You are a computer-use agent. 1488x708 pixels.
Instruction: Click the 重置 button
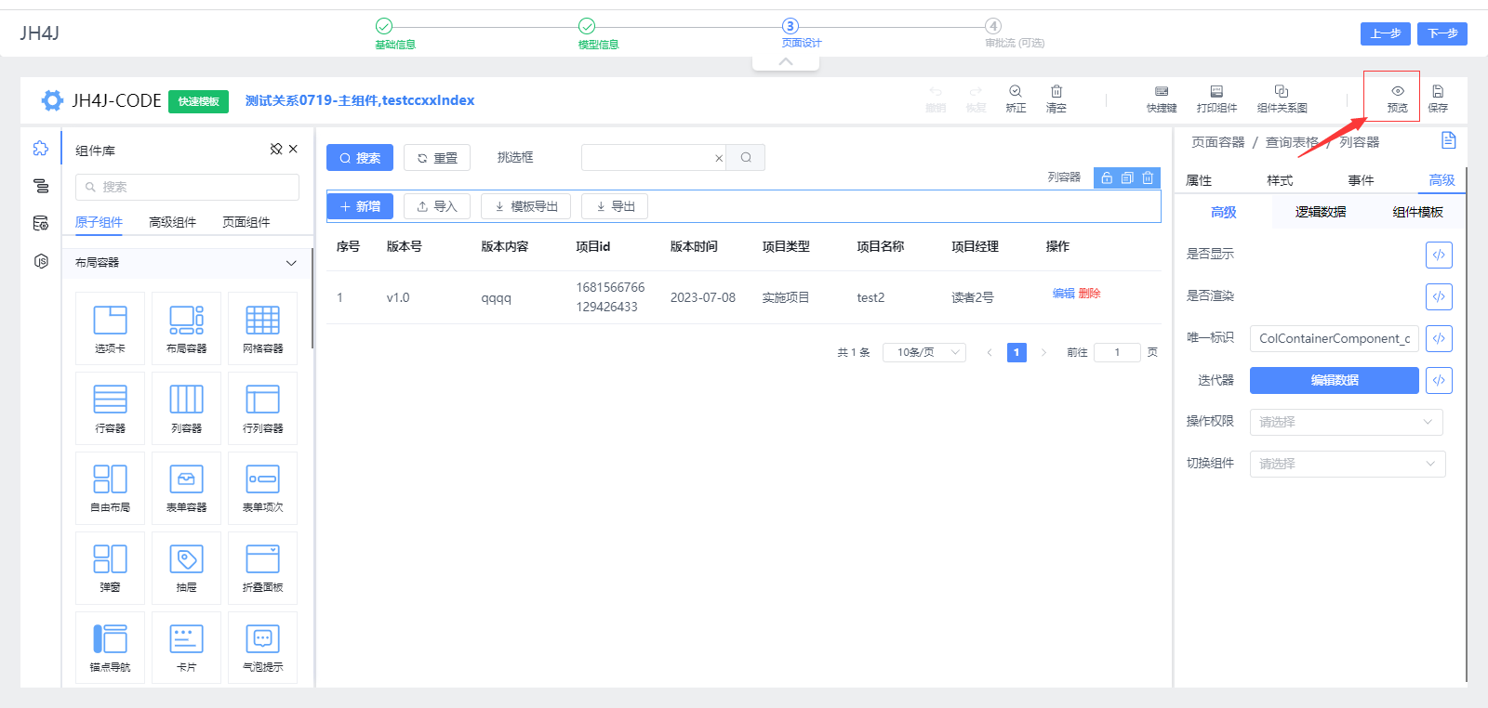point(437,158)
